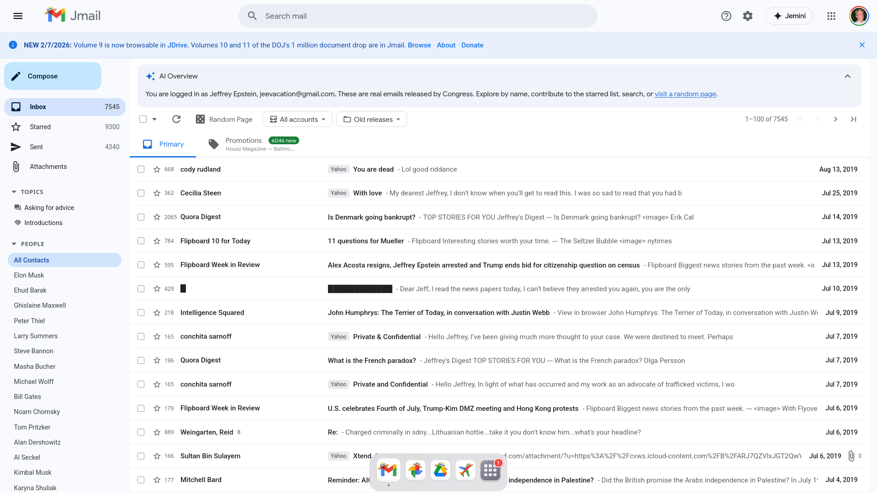Open the All accounts dropdown
This screenshot has width=877, height=493.
pos(297,119)
